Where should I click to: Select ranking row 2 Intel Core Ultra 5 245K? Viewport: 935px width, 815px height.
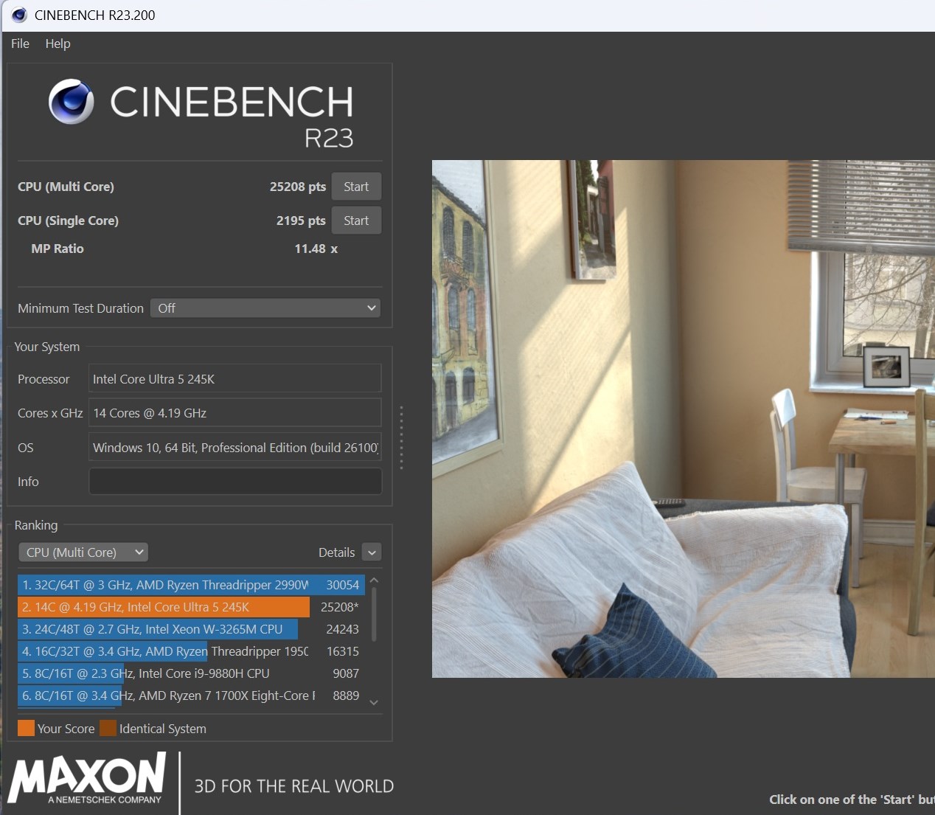point(191,607)
